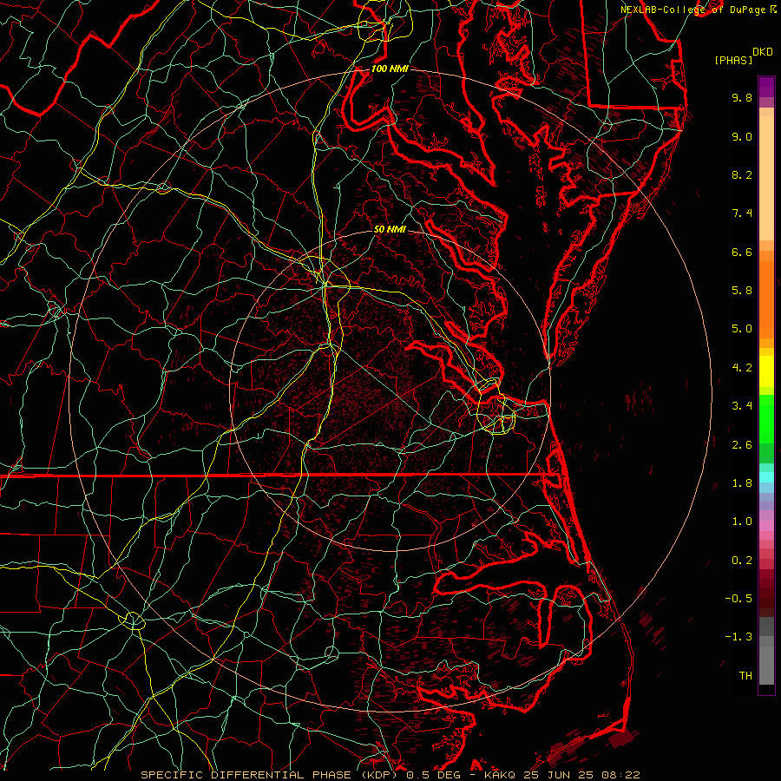Click the -0.5 value on the color scale
Viewport: 781px width, 781px height.
coord(738,599)
